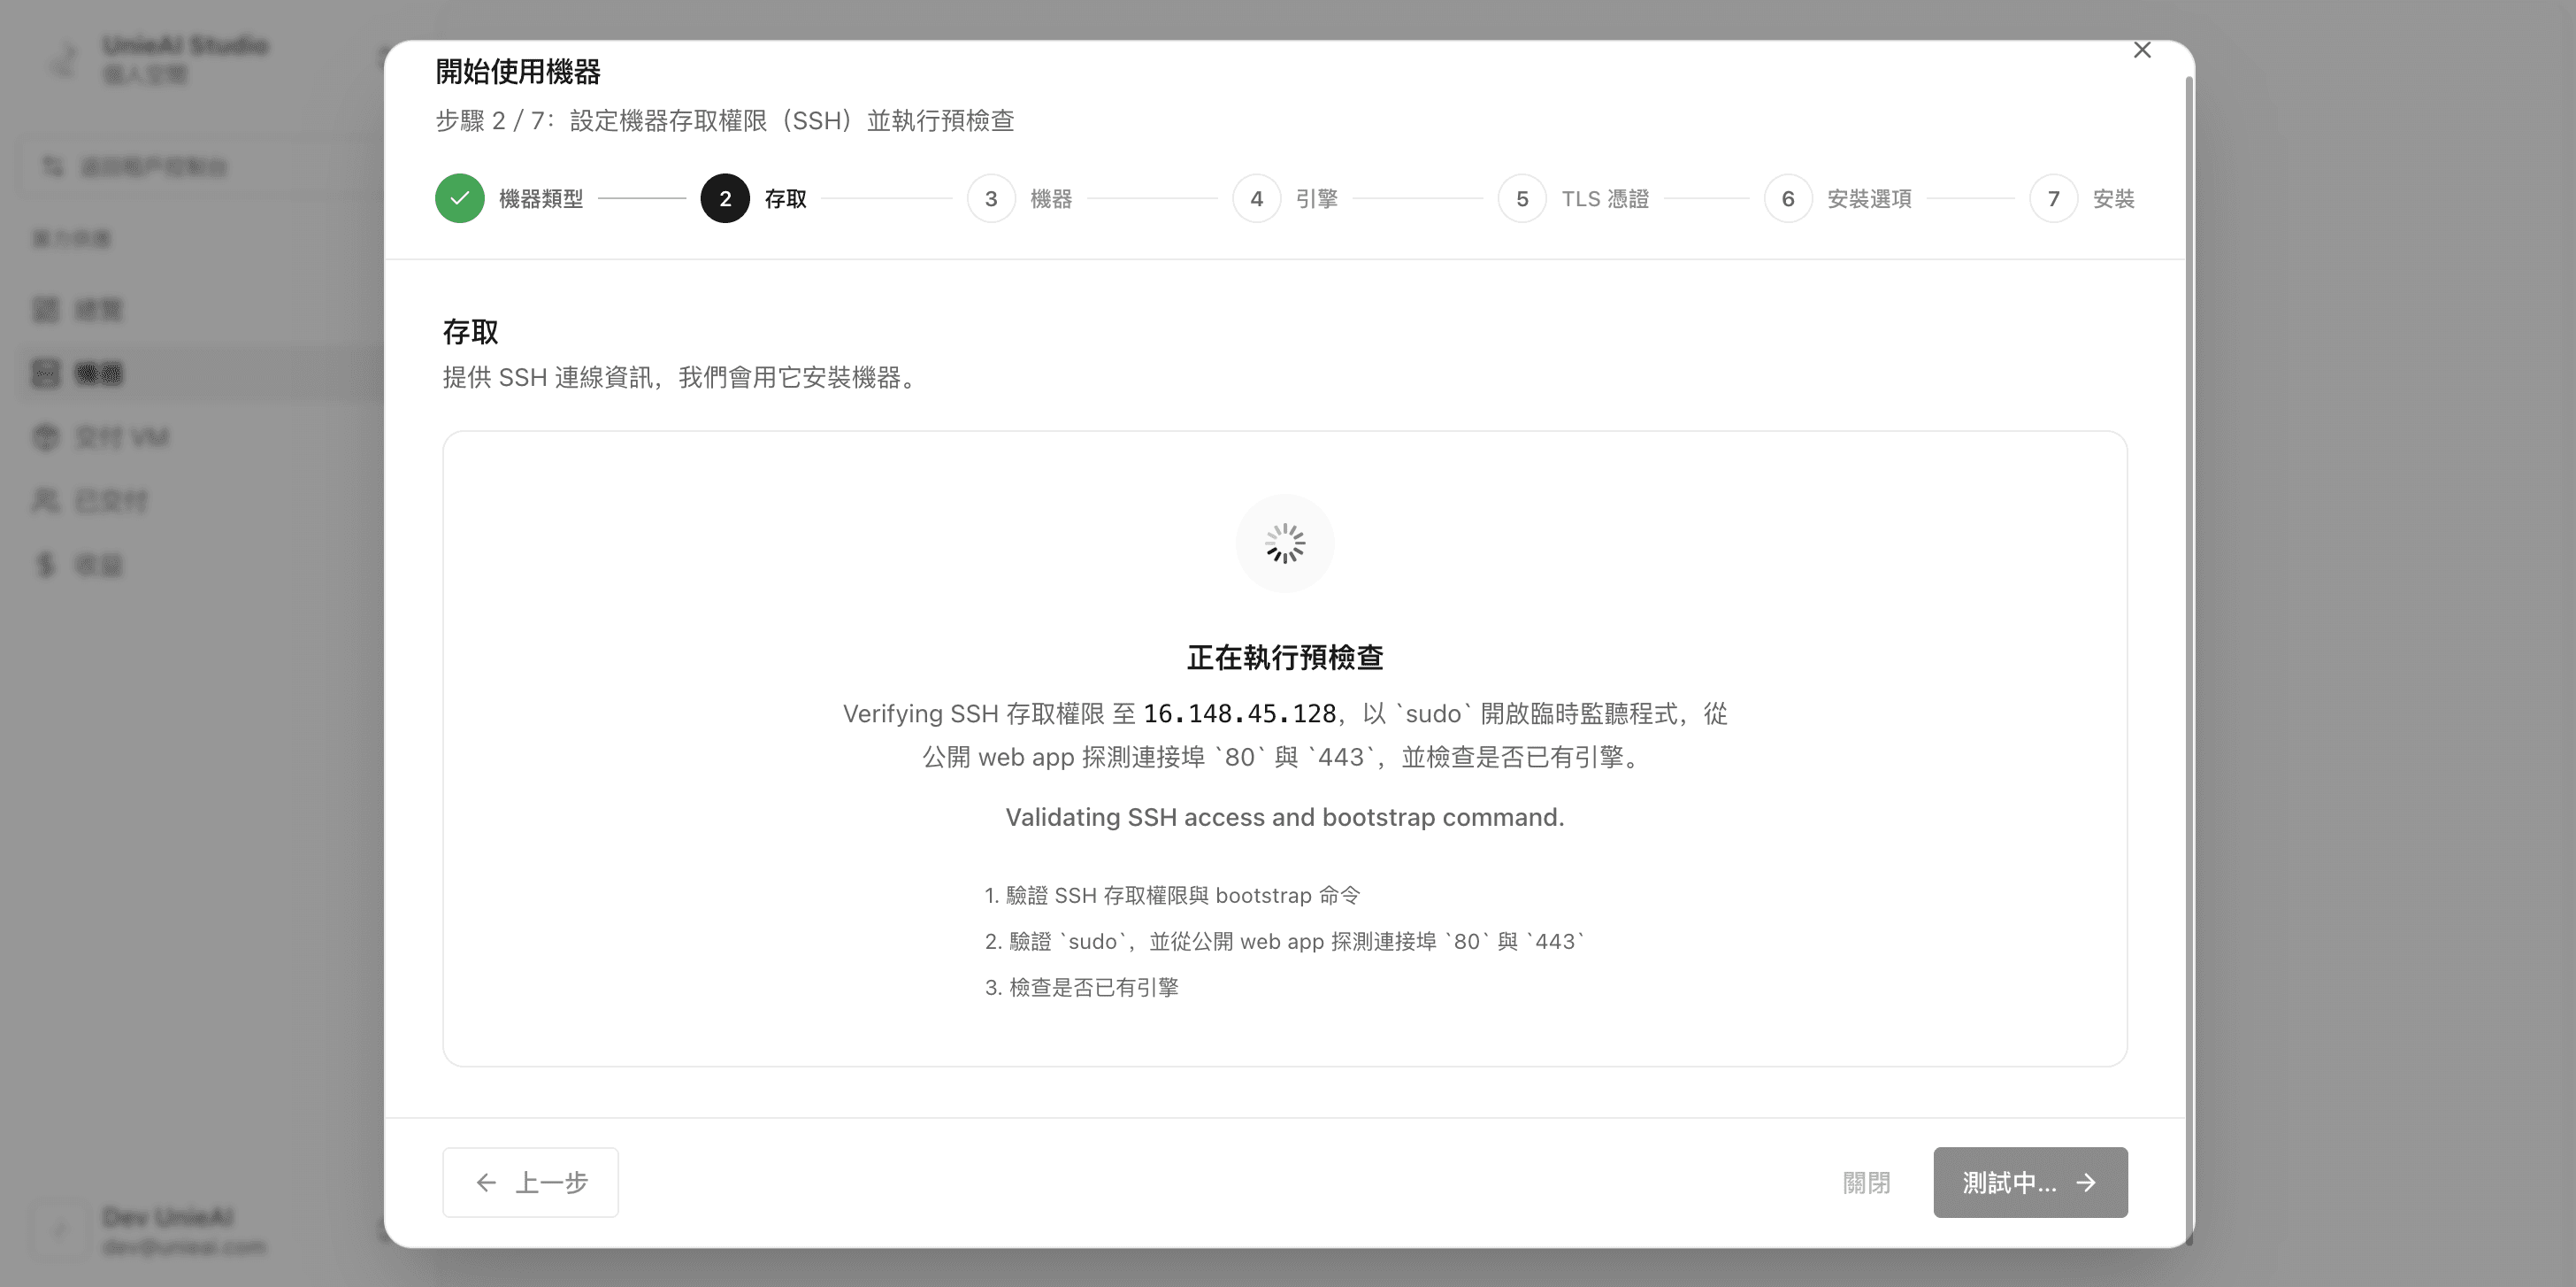Select step 2 存取 circle
The image size is (2576, 1287).
point(725,198)
